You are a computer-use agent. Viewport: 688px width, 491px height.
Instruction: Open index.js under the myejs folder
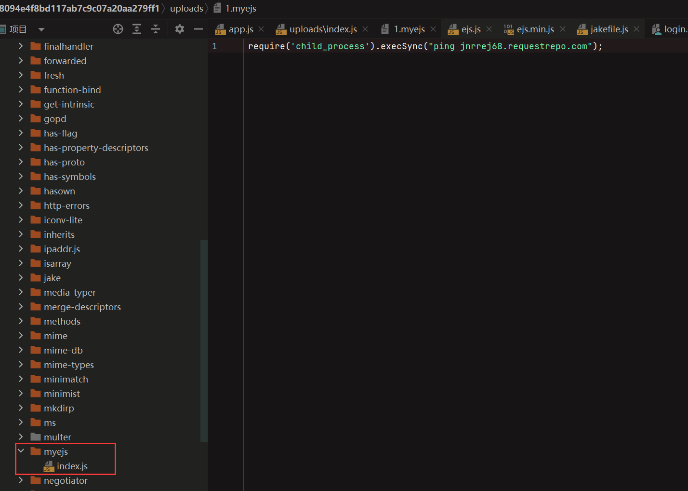[72, 466]
